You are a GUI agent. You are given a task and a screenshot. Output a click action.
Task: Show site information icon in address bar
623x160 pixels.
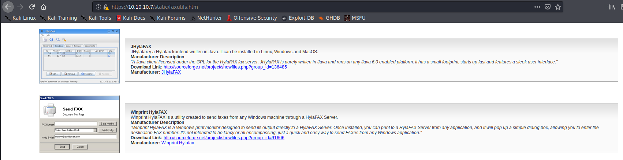point(98,7)
